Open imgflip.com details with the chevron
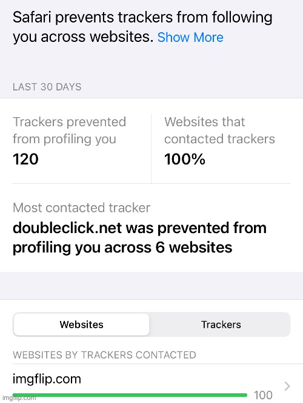 (287, 386)
